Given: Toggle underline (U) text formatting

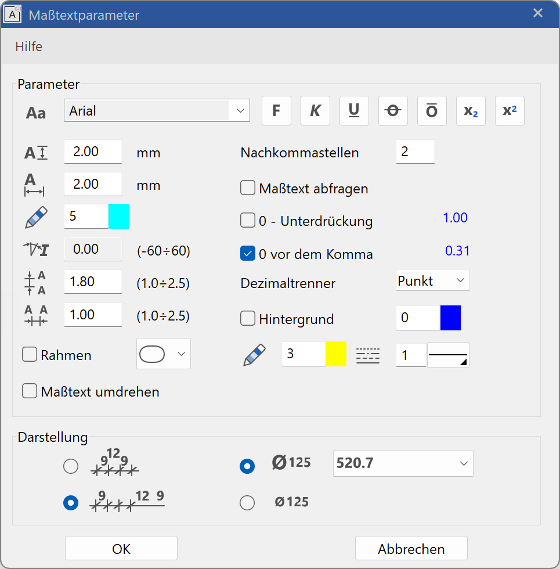Looking at the screenshot, I should [354, 111].
